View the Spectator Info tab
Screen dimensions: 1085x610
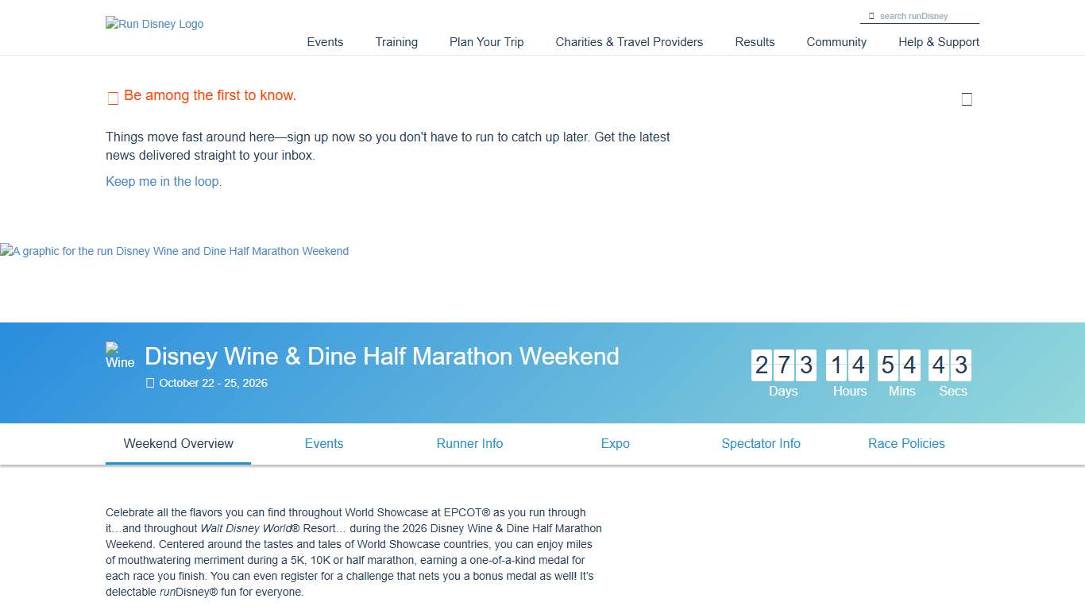click(761, 443)
